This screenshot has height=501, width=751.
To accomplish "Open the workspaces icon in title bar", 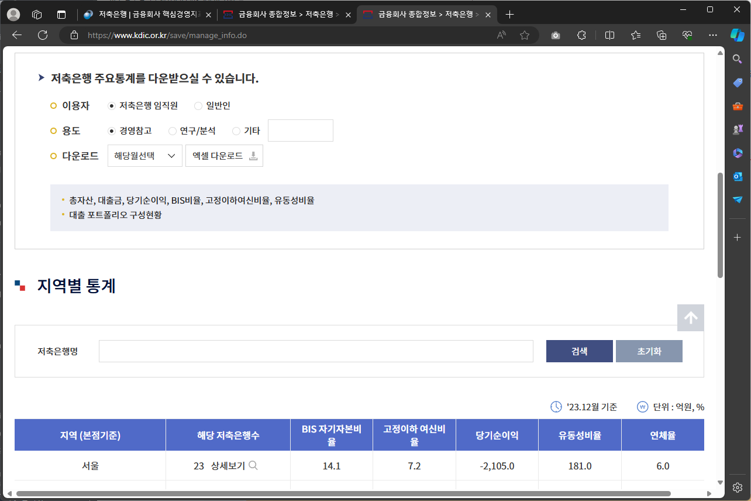I will (x=37, y=15).
